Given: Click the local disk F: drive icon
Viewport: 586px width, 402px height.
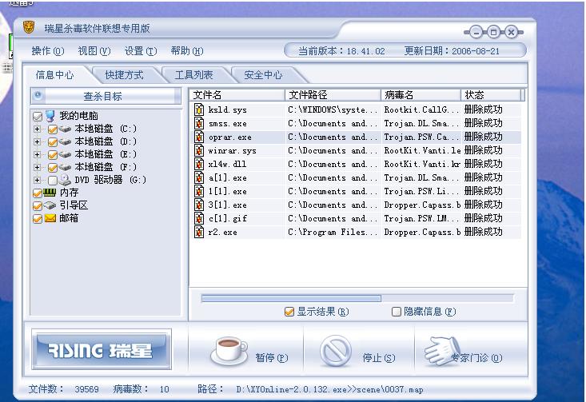Looking at the screenshot, I should tap(65, 167).
